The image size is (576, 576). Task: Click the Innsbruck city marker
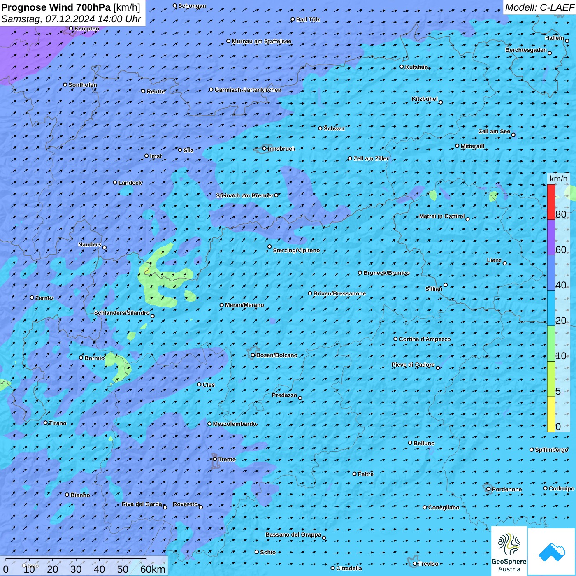[265, 149]
